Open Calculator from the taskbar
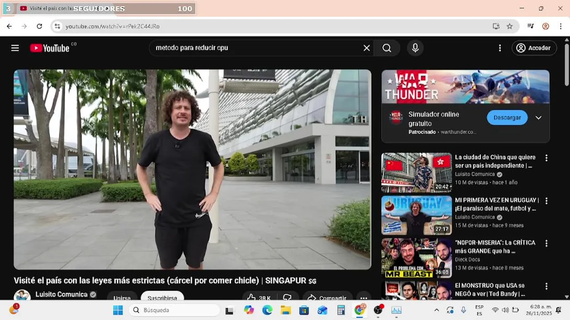 [341, 310]
